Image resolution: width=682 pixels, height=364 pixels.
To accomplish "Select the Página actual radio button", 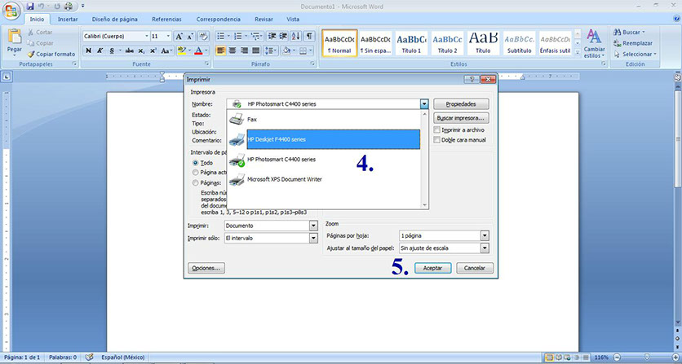I will 195,173.
